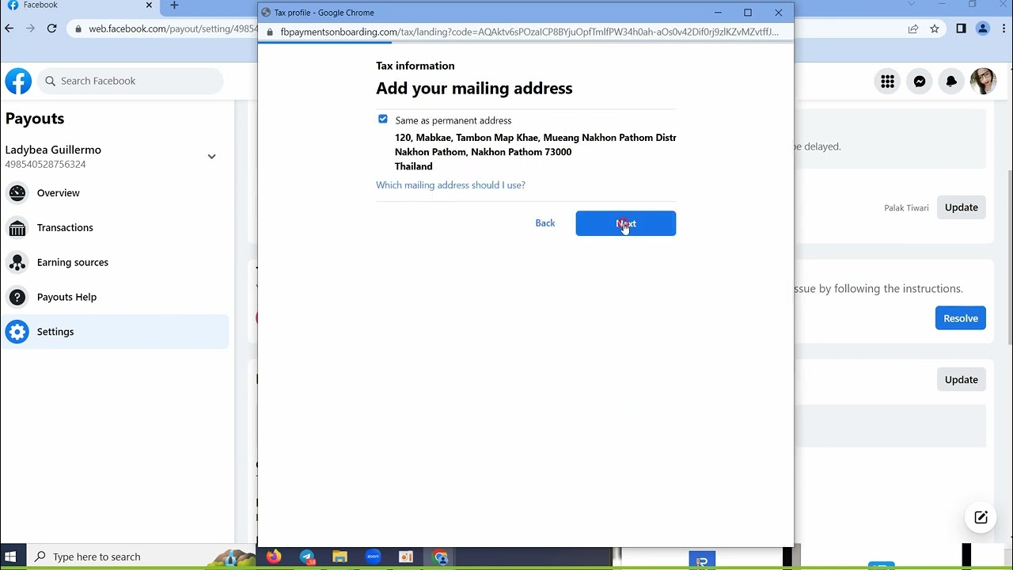
Task: Click the Earning sources icon
Action: [x=17, y=263]
